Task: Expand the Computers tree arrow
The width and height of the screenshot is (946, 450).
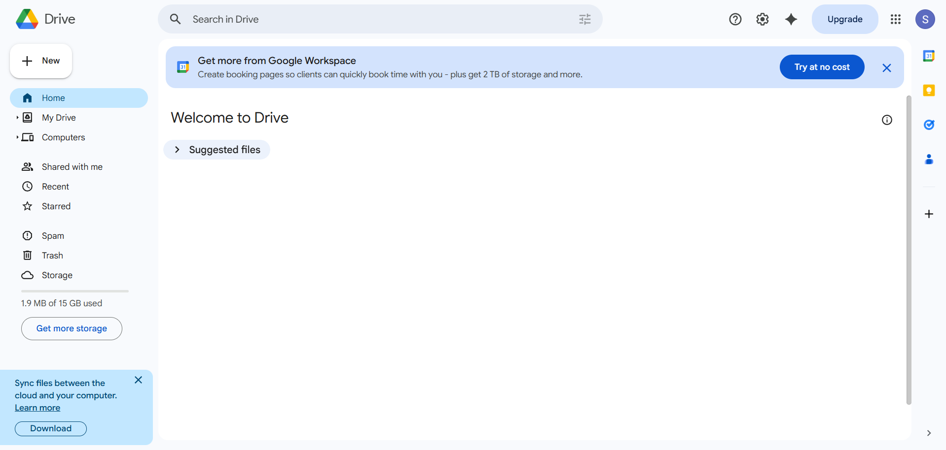Action: pyautogui.click(x=17, y=137)
